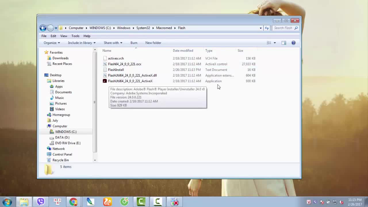Open Recycle Bin from navigation pane
This screenshot has height=207, width=368.
(60, 160)
